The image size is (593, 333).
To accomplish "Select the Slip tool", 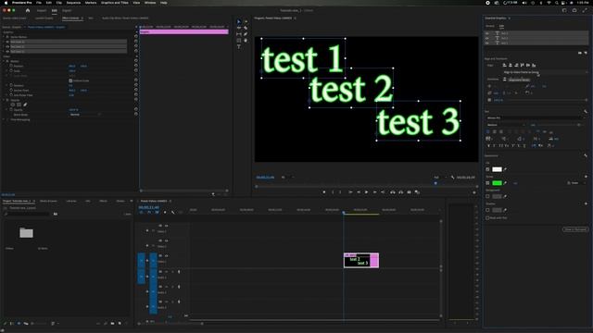I will click(239, 34).
